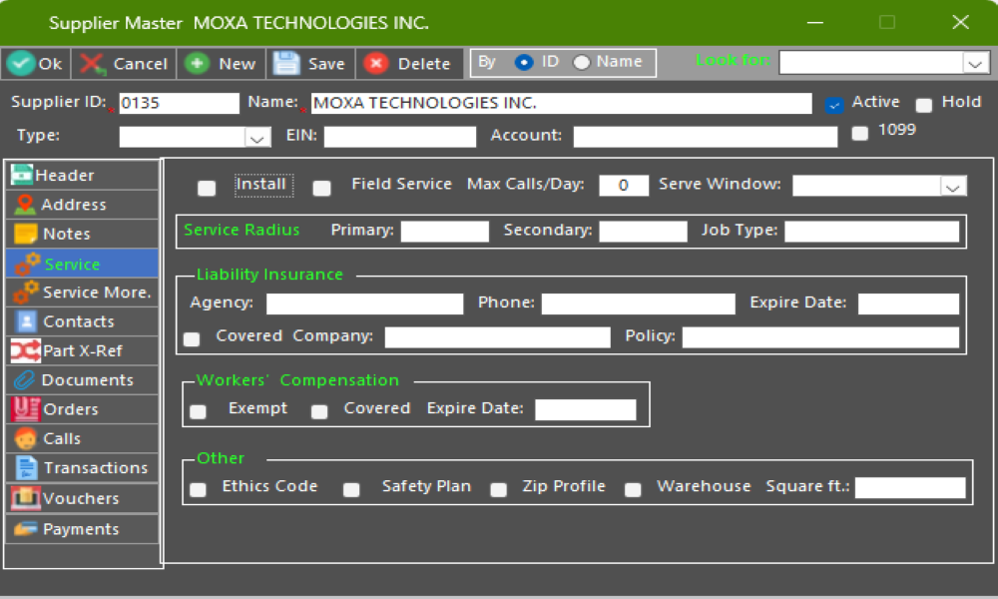Open the Vouchers tab
998x599 pixels.
tap(80, 498)
